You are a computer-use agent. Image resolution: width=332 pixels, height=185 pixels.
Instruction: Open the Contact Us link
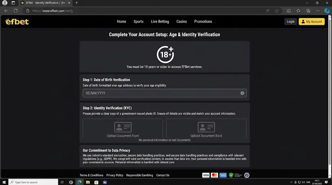163,175
